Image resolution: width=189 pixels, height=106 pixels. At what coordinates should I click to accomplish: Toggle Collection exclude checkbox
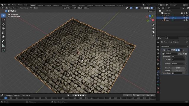pos(182,13)
